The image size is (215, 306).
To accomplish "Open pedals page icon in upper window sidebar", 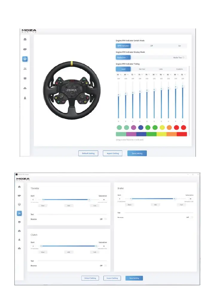I will 25,69.
